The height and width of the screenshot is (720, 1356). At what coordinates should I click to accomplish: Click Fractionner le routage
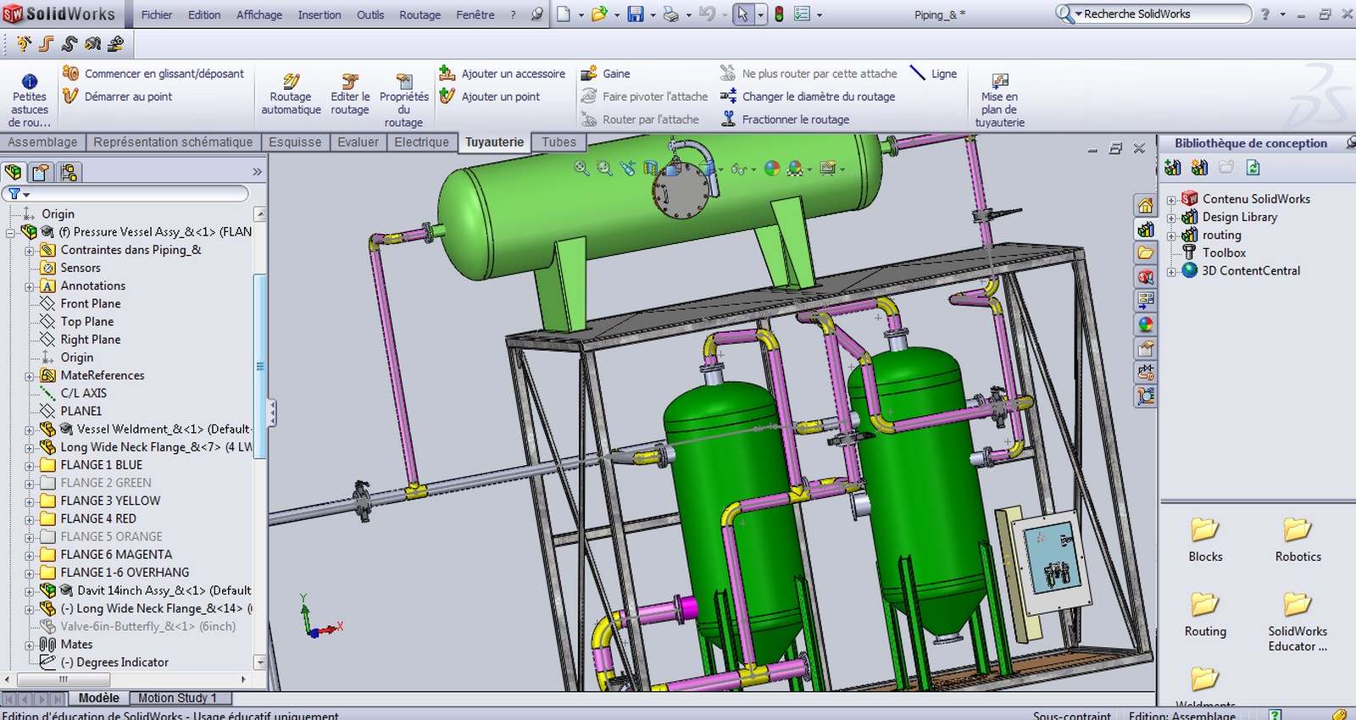784,119
